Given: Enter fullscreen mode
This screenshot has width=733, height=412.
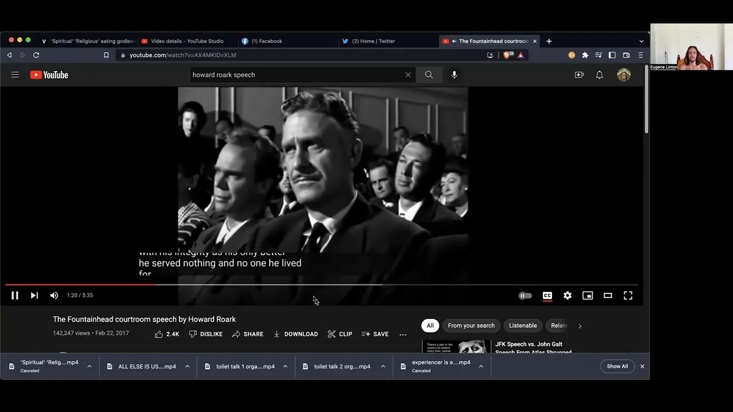Looking at the screenshot, I should pyautogui.click(x=628, y=296).
